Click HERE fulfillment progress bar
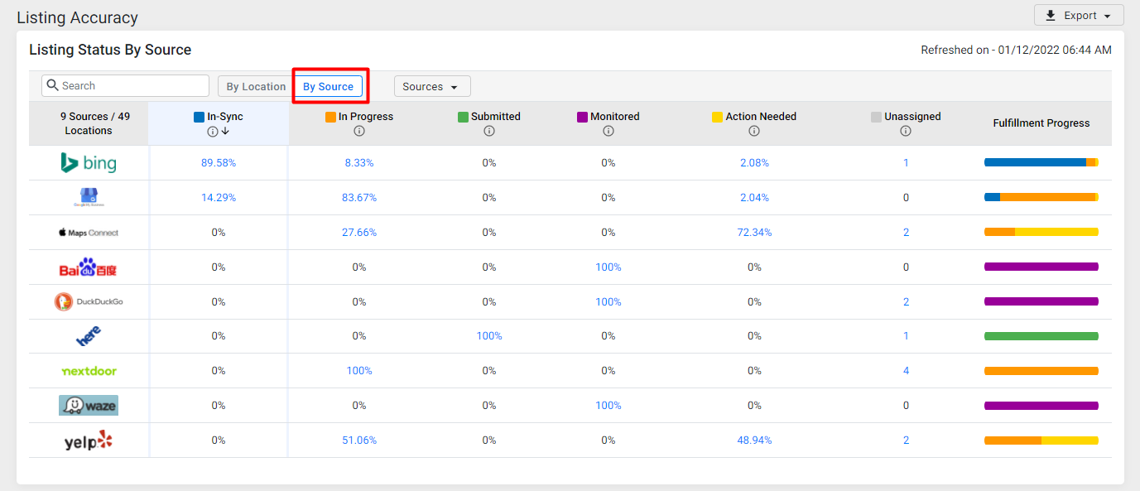Screen dimensions: 1140x491 click(1041, 336)
